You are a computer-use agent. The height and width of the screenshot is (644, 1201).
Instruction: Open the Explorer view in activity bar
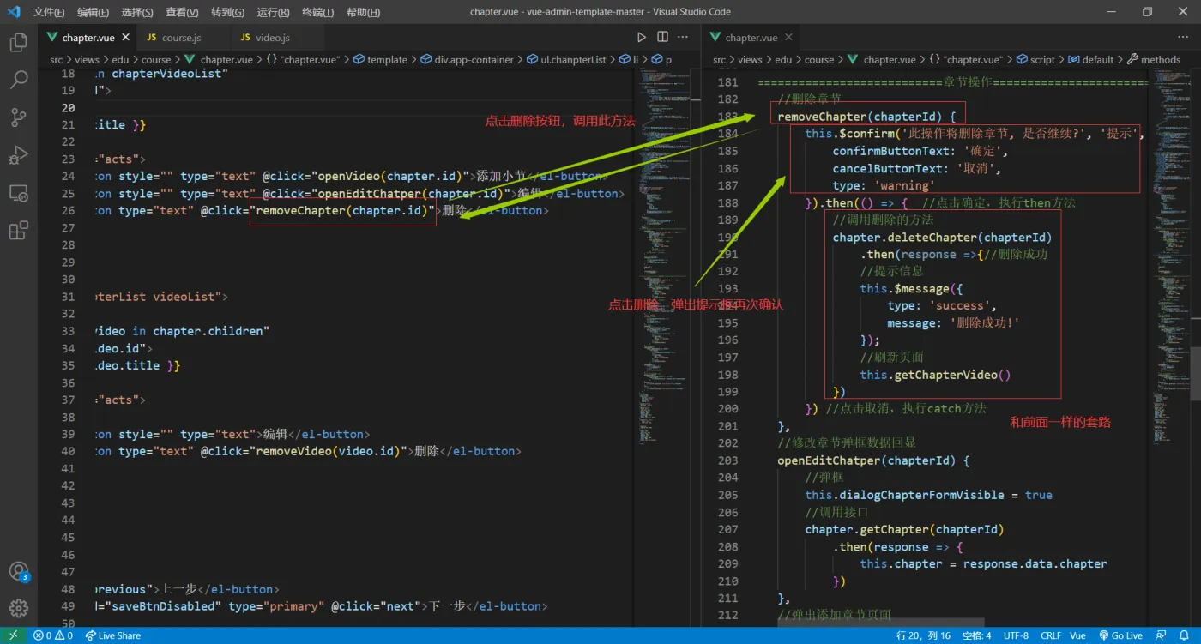pyautogui.click(x=18, y=42)
